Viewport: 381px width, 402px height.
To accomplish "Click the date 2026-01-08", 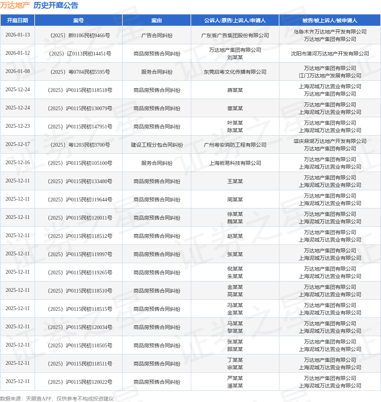I will (18, 71).
